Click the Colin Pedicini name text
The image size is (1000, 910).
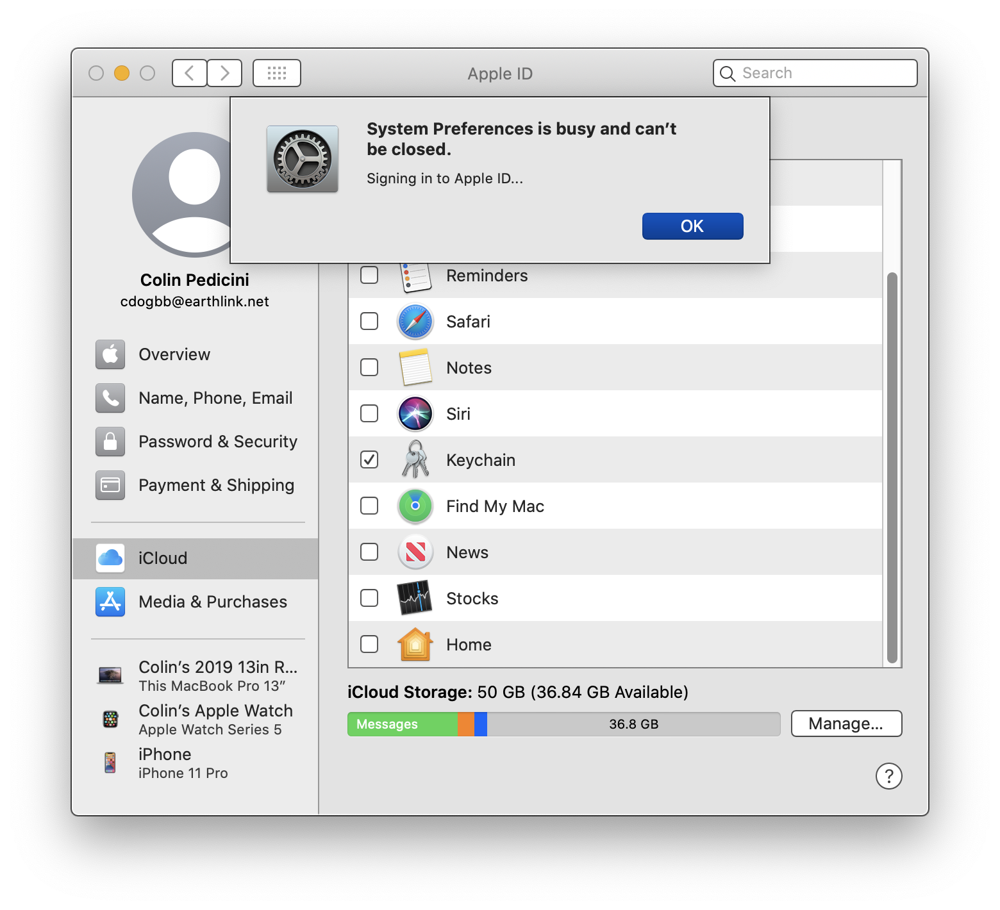pos(195,280)
